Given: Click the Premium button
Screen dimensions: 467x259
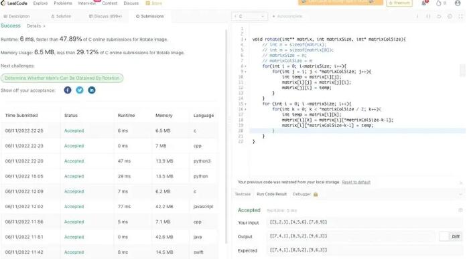Looking at the screenshot, I should pyautogui.click(x=399, y=3).
